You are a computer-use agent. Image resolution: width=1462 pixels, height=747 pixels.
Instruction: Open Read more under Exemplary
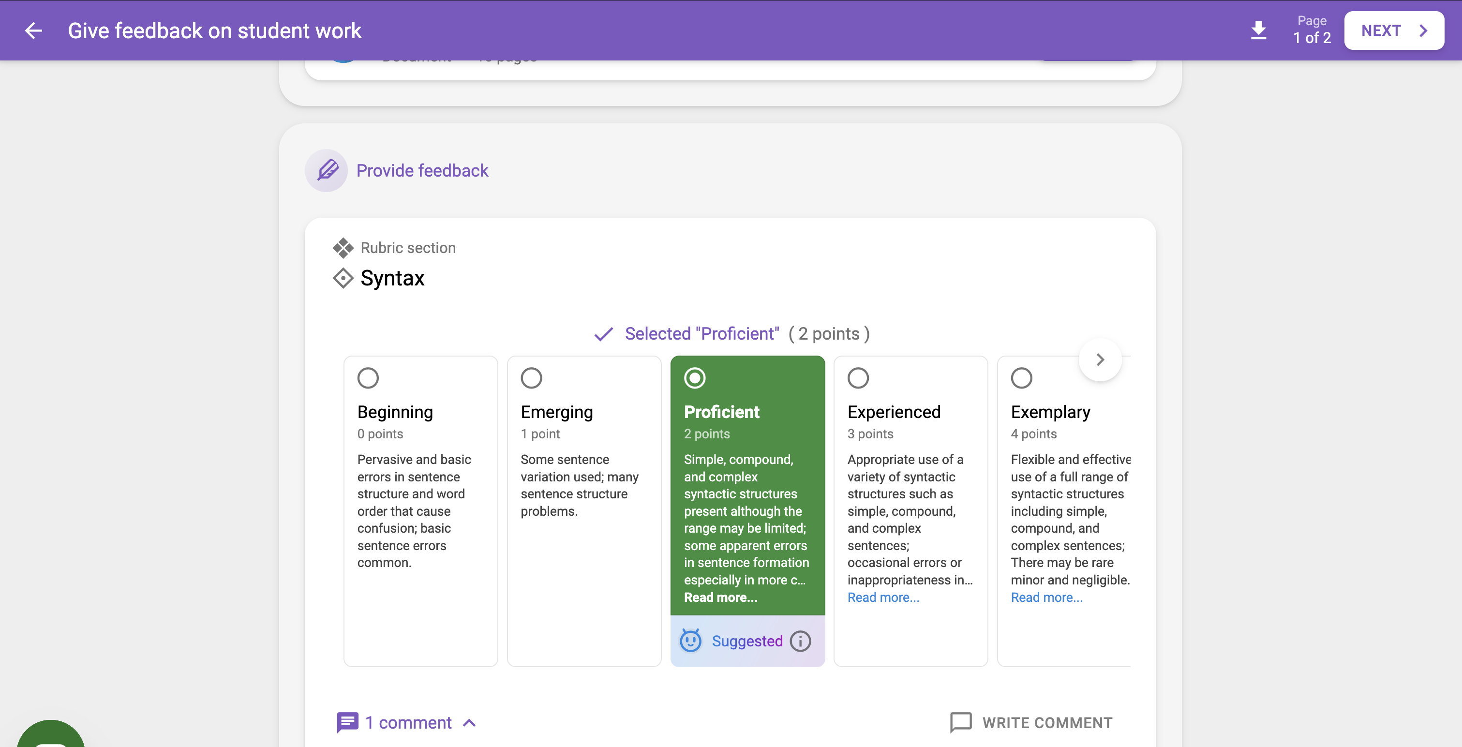(x=1046, y=597)
